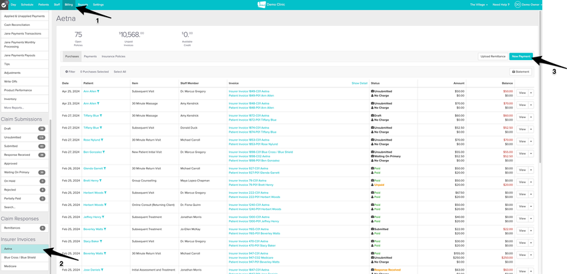567x274 pixels.
Task: Toggle Show Detail in Invoice column
Action: (359, 83)
